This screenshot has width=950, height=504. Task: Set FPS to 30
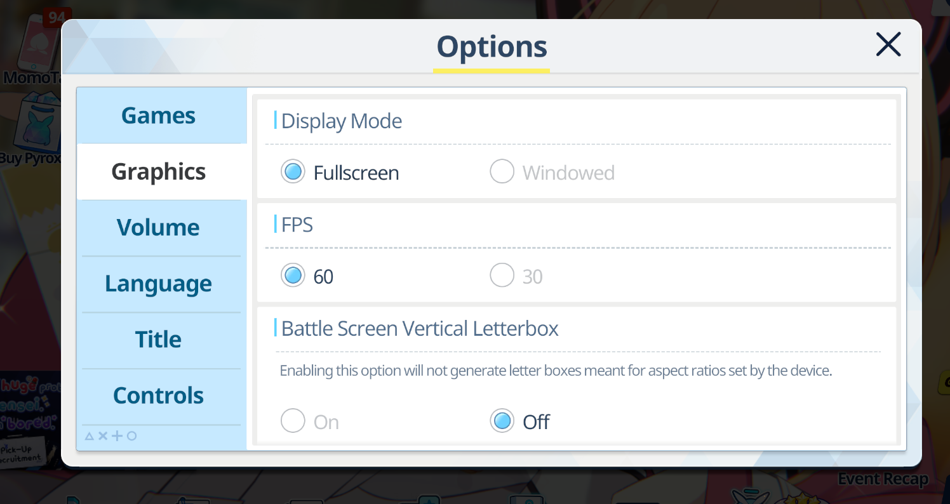[x=502, y=276]
